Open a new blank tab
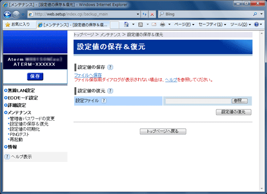The height and width of the screenshot is (194, 267). coord(114,25)
